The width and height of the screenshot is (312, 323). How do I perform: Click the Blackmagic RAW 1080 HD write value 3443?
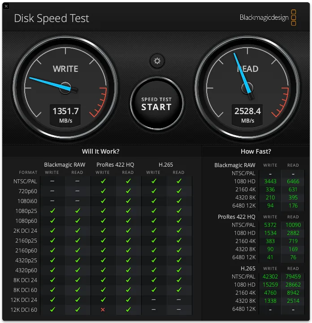point(270,181)
